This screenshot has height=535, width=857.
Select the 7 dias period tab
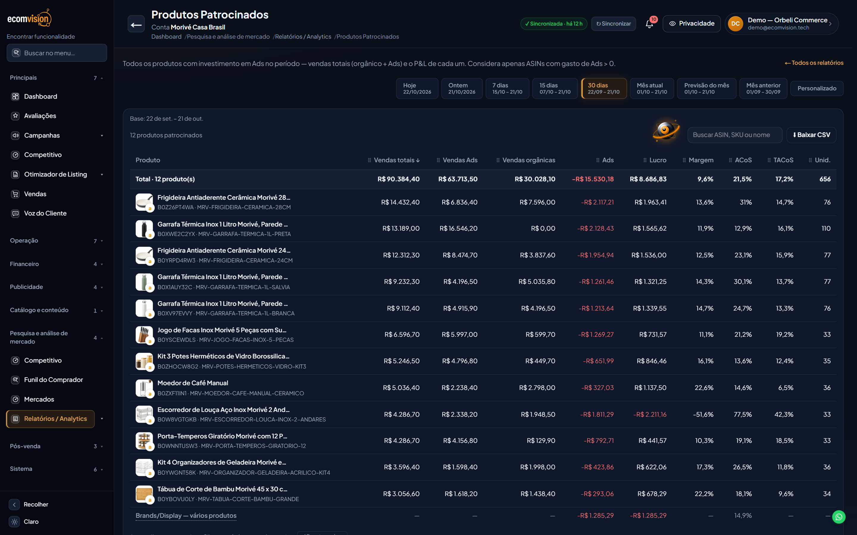pyautogui.click(x=507, y=89)
